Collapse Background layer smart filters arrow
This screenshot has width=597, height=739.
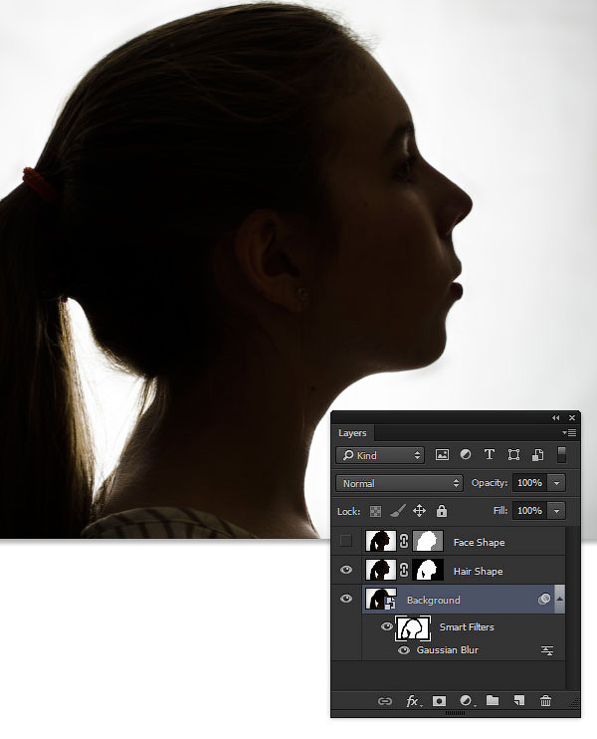(x=560, y=599)
